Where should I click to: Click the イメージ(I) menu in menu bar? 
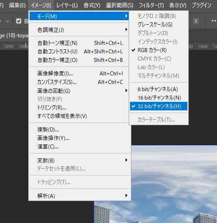click(41, 5)
